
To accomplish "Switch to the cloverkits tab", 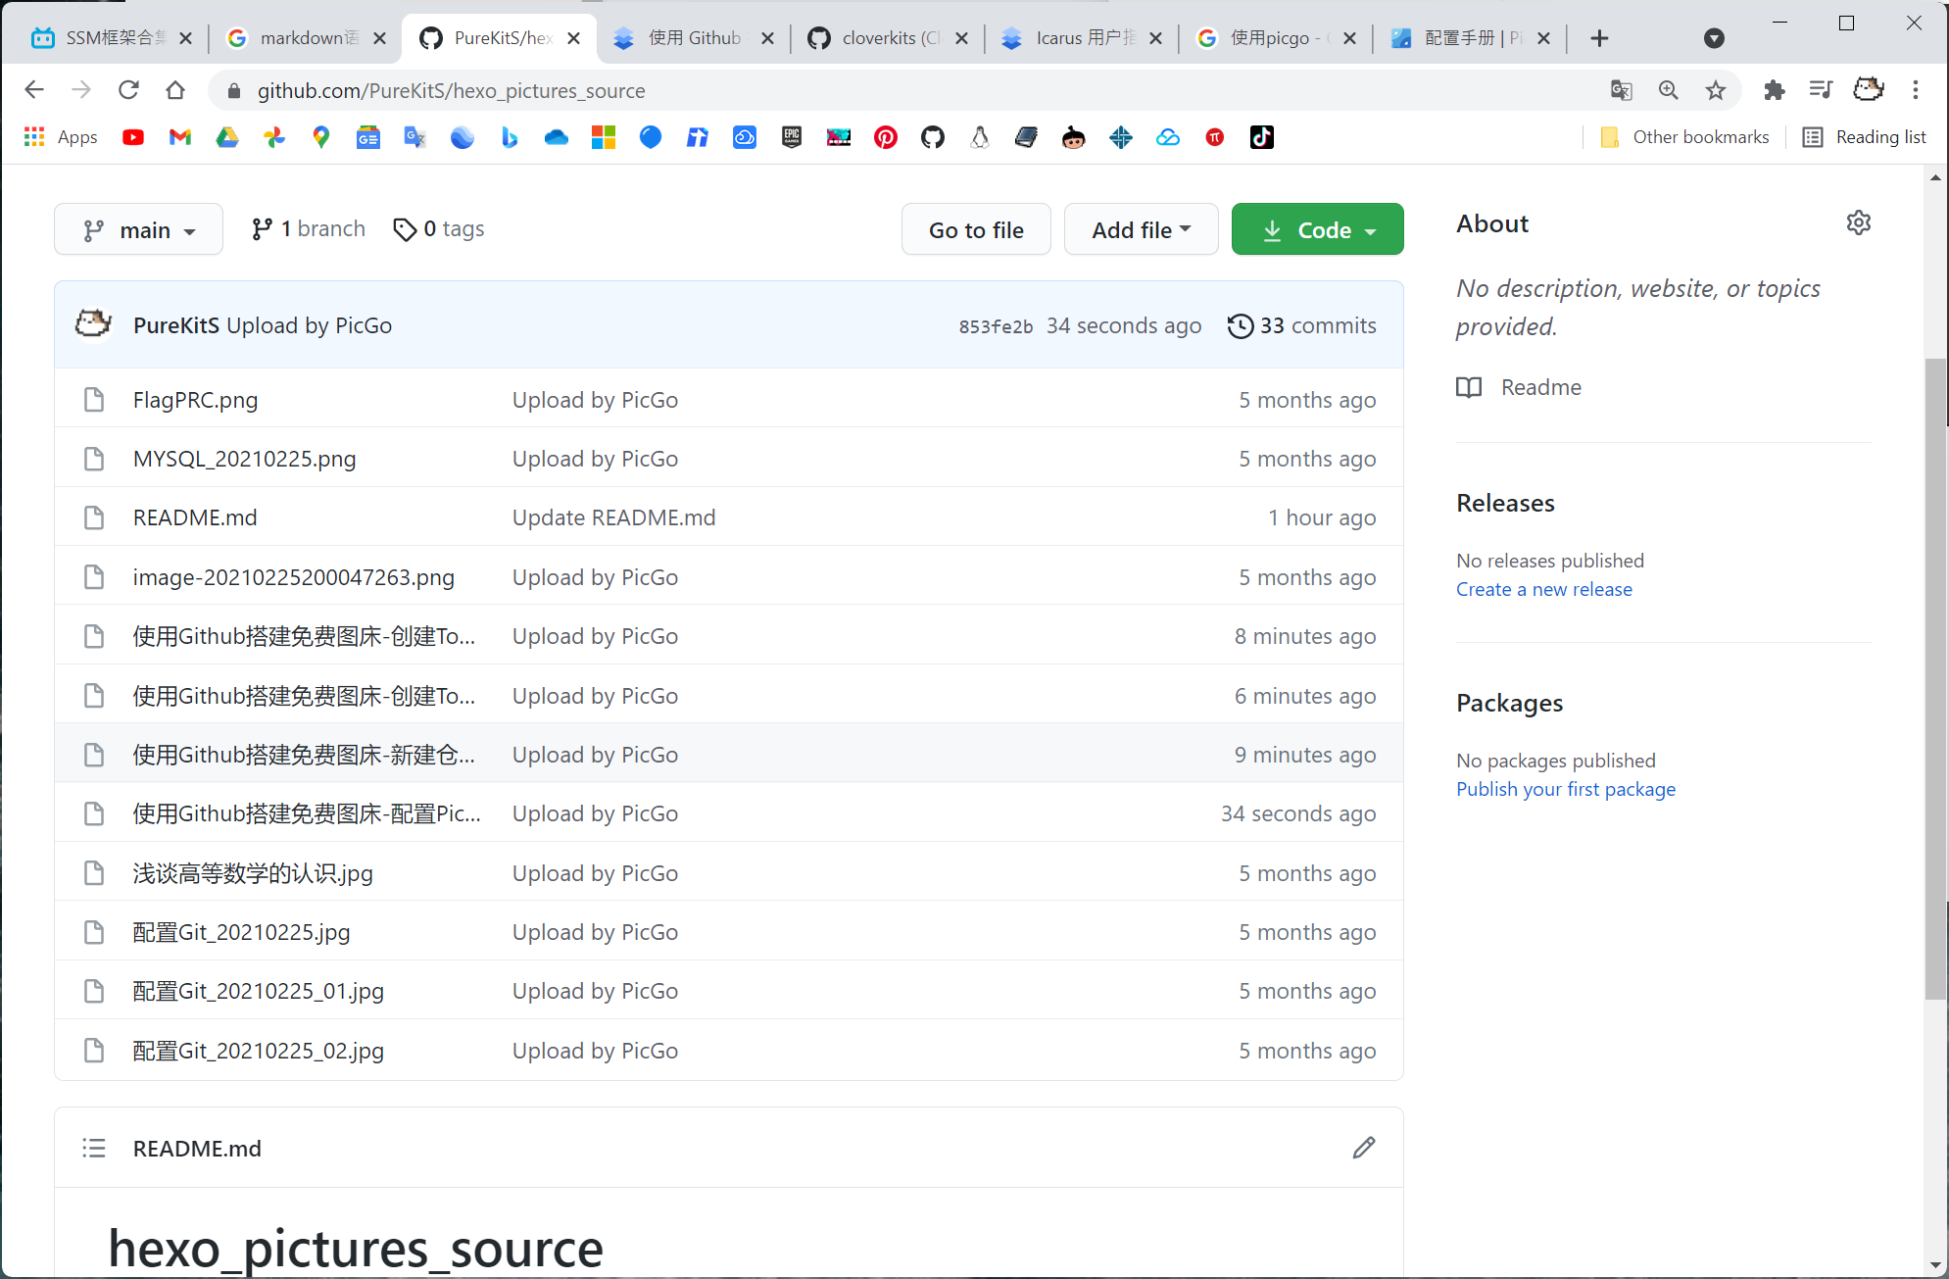I will 880,38.
